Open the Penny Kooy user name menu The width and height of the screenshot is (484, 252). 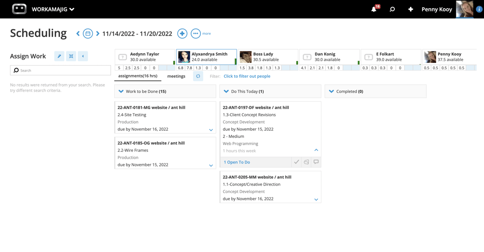(437, 9)
